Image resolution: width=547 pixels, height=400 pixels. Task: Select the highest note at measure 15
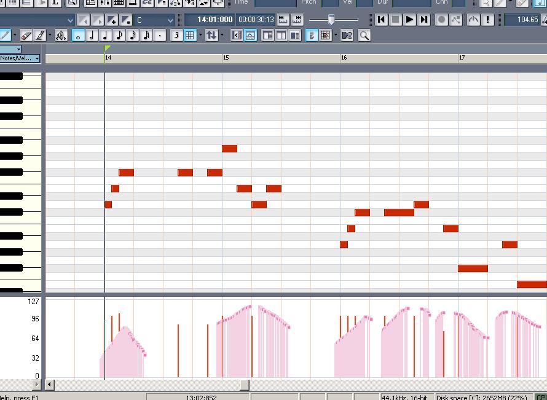pos(229,149)
